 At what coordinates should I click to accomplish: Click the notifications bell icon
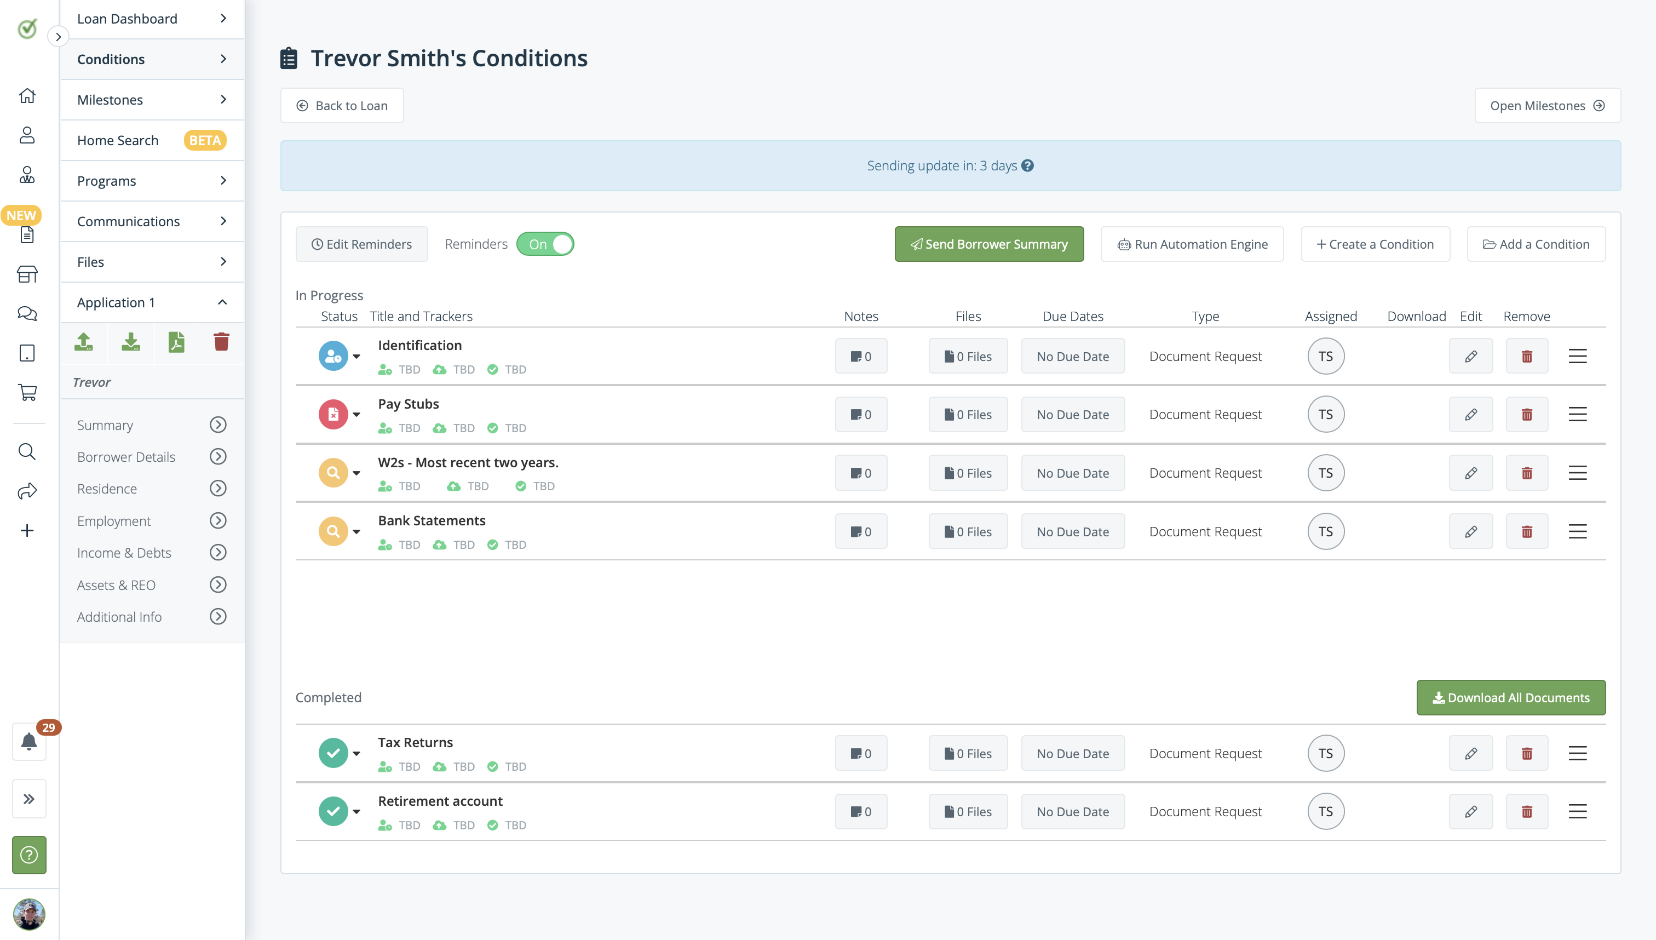[29, 741]
